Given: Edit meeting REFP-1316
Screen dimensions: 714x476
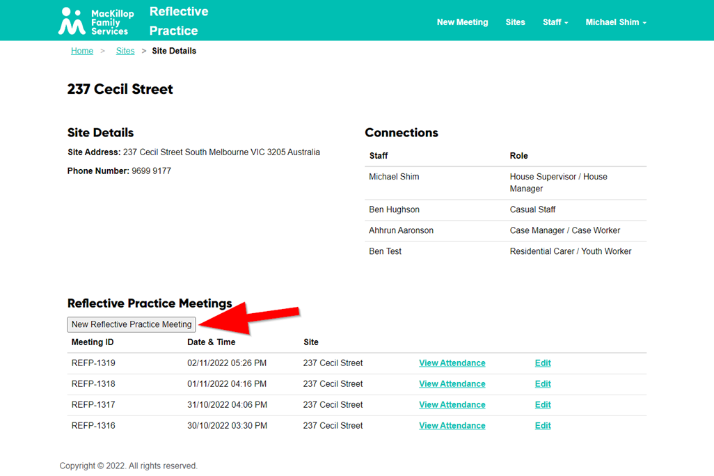Looking at the screenshot, I should (x=543, y=426).
